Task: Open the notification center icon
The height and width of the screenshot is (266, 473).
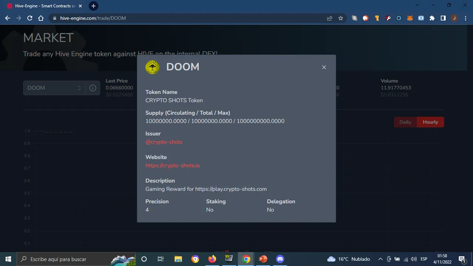Action: point(462,259)
